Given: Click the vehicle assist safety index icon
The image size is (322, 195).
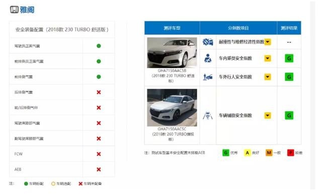Looking at the screenshot, I should (x=208, y=115).
